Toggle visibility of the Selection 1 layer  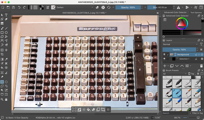coord(164,59)
